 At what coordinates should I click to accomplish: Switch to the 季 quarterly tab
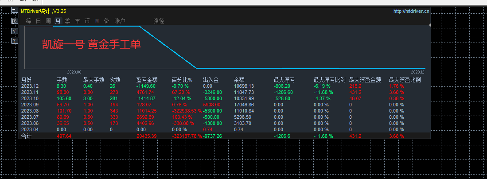click(x=68, y=21)
